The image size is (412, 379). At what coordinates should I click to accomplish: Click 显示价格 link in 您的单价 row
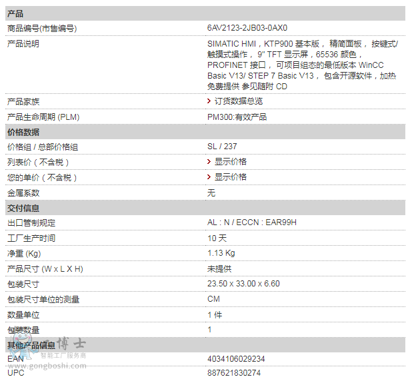pos(231,177)
